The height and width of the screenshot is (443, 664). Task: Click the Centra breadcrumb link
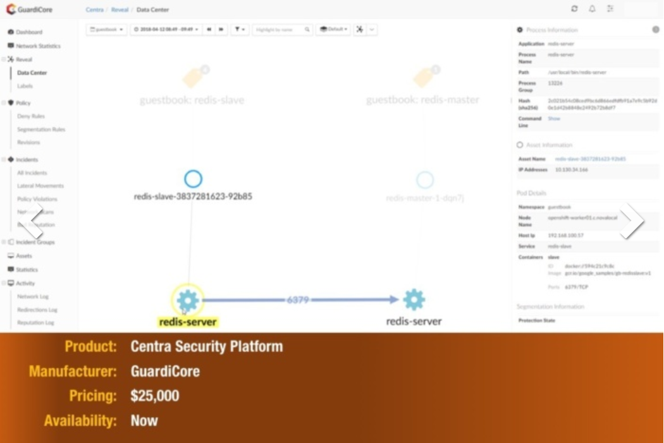pos(94,9)
